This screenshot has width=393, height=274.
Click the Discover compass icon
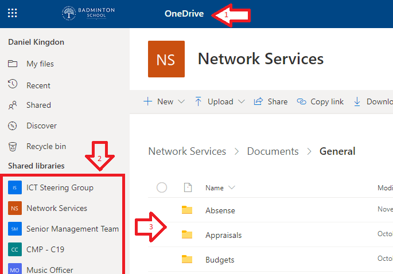13,126
